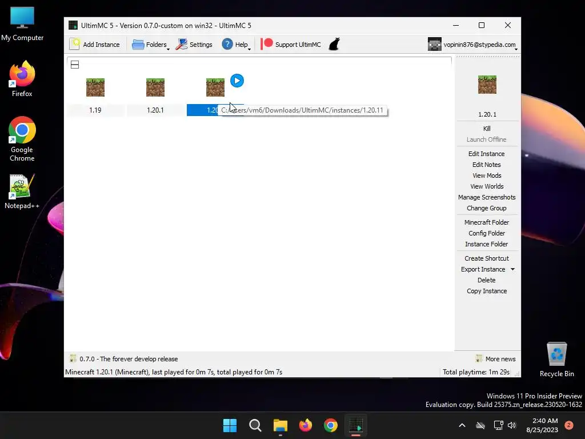
Task: Open the Help dropdown menu
Action: 236,45
